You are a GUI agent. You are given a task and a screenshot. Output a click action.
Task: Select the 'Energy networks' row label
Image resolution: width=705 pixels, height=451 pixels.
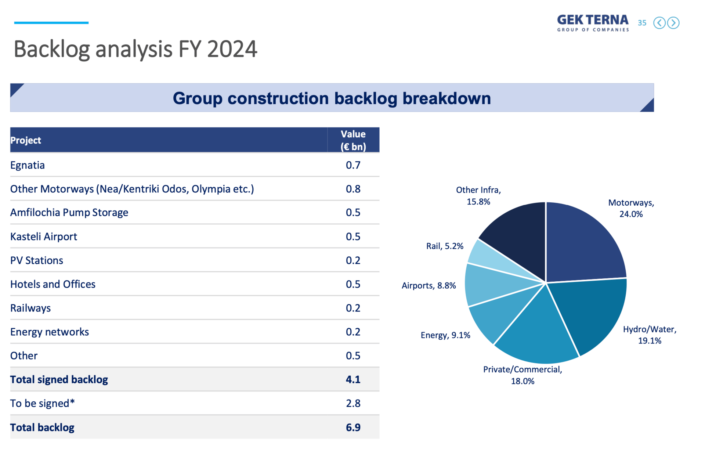point(50,332)
